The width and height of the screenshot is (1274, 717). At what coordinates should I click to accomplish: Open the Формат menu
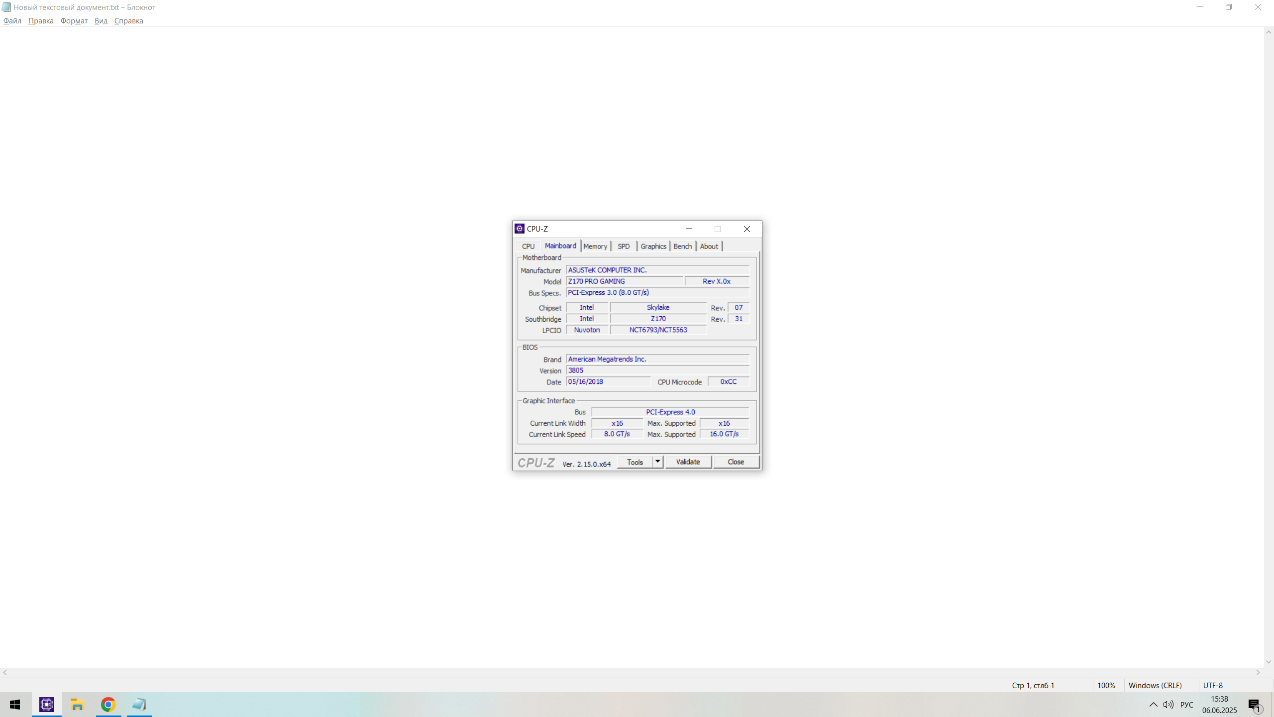[x=74, y=21]
